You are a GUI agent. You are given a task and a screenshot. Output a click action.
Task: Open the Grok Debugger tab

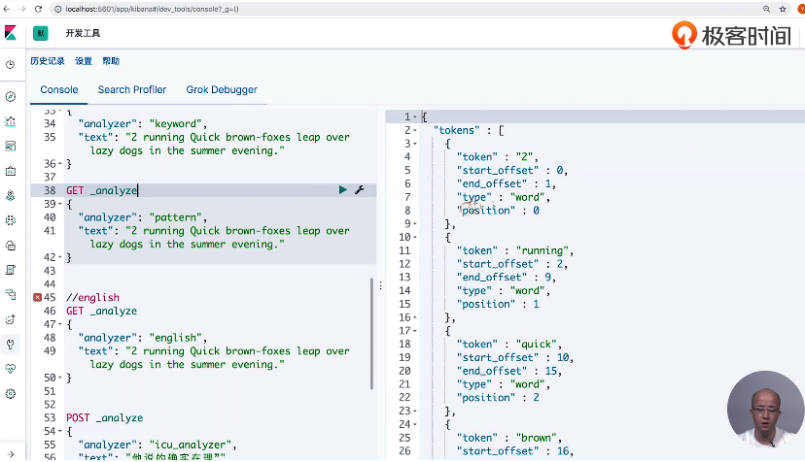222,89
